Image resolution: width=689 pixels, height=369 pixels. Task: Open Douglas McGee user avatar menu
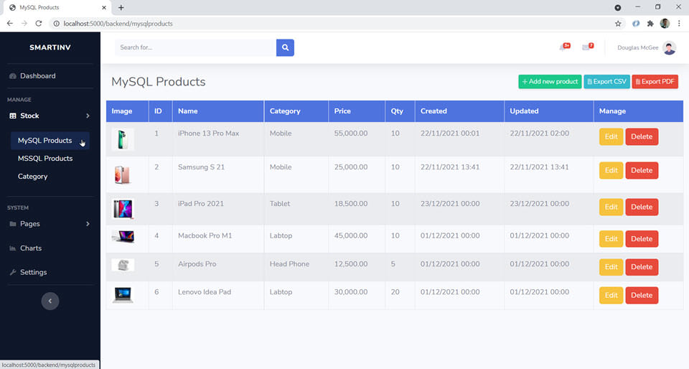click(669, 47)
